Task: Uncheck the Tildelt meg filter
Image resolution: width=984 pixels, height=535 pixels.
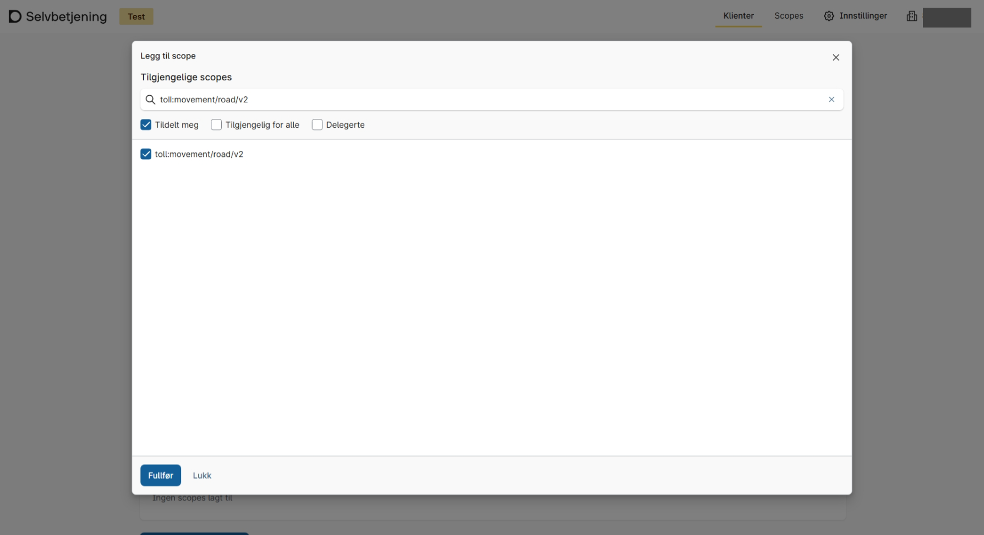Action: [x=146, y=125]
